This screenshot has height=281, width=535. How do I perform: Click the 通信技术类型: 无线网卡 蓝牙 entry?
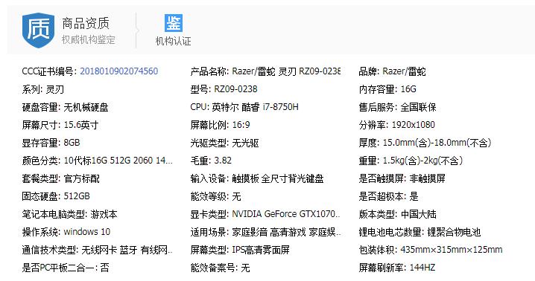tap(98, 250)
